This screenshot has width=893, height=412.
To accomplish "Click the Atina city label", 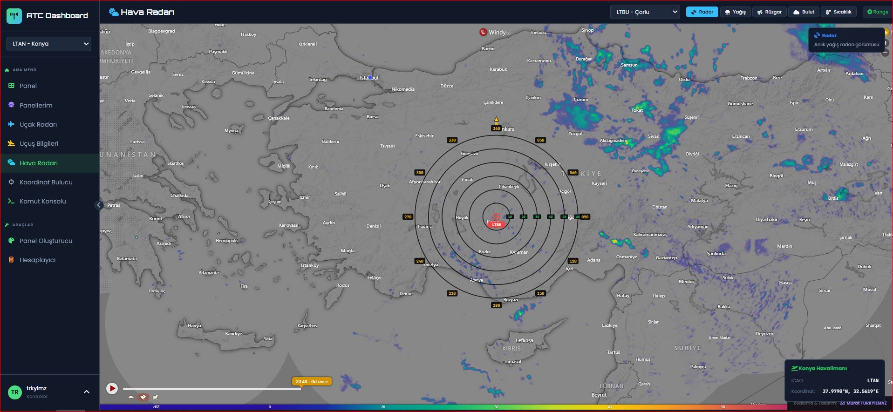I will (184, 216).
